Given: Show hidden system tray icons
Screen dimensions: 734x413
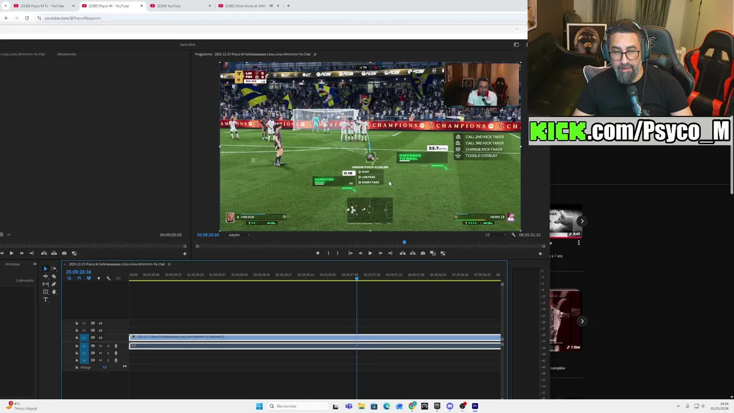Looking at the screenshot, I should click(x=678, y=406).
